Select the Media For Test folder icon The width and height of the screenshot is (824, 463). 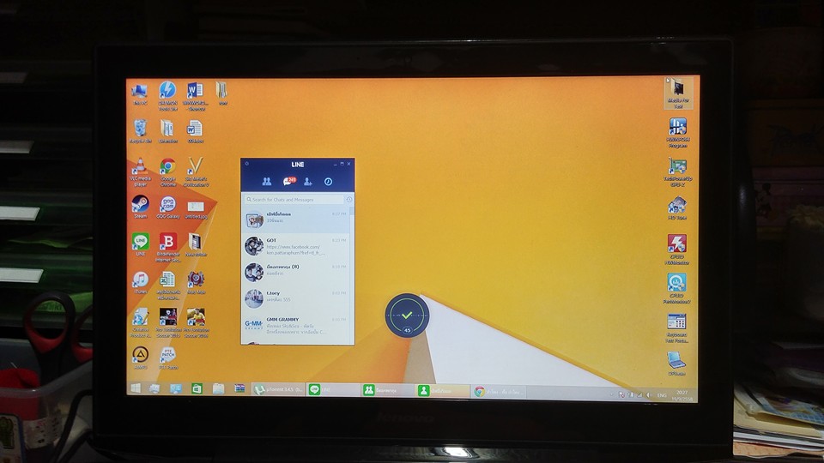tap(678, 93)
